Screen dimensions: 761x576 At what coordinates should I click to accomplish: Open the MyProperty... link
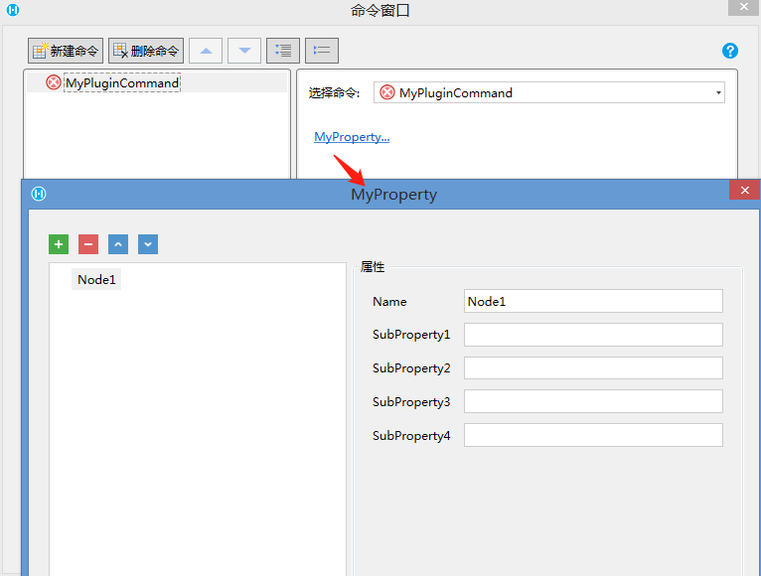(352, 137)
